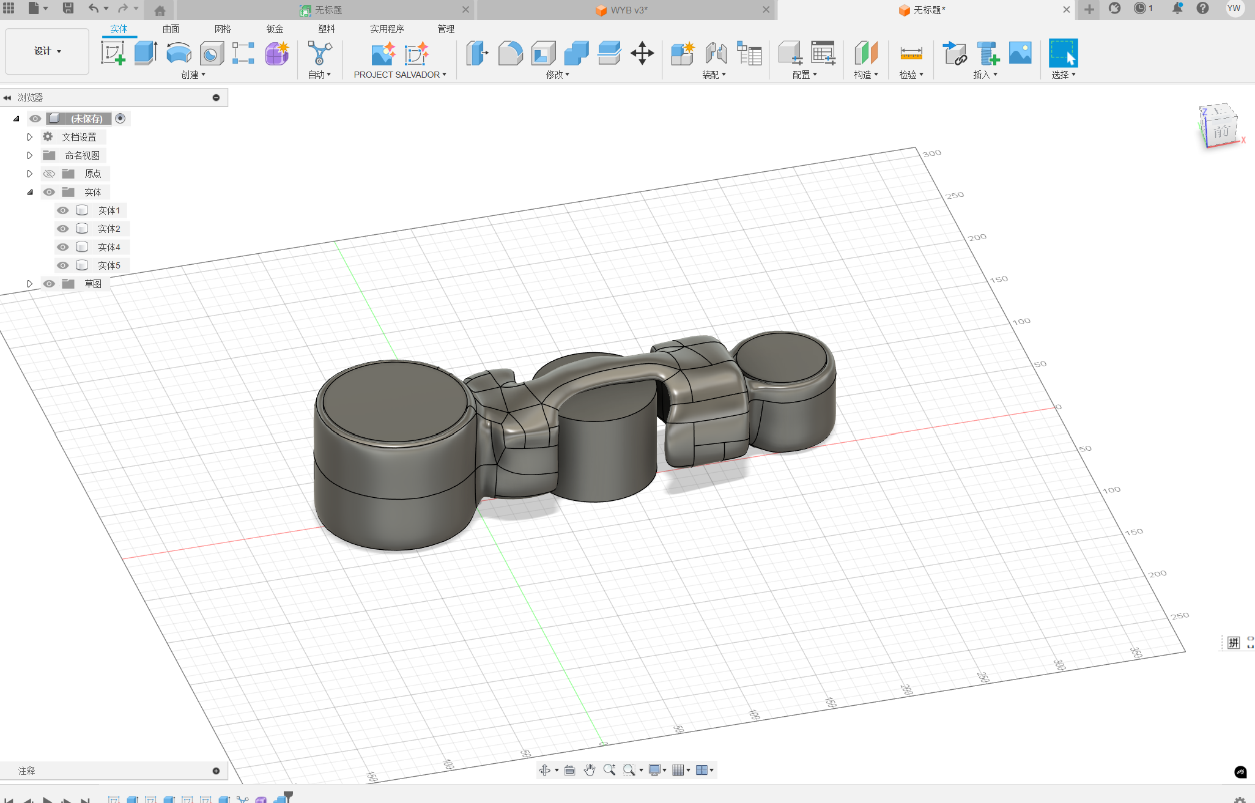1255x803 pixels.
Task: Click the Project Salvador sketch generation icon
Action: (416, 53)
